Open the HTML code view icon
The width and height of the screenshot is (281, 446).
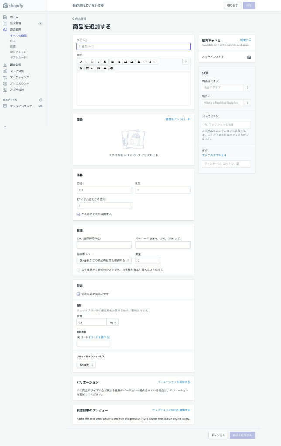tap(186, 62)
